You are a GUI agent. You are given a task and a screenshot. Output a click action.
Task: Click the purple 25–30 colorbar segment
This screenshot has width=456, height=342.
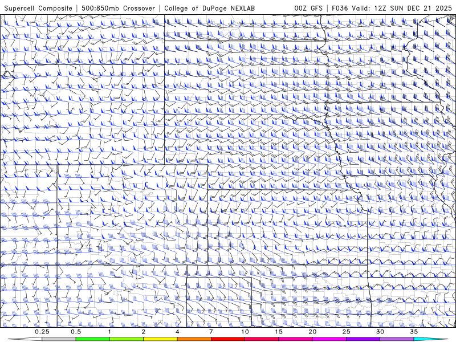click(x=363, y=339)
